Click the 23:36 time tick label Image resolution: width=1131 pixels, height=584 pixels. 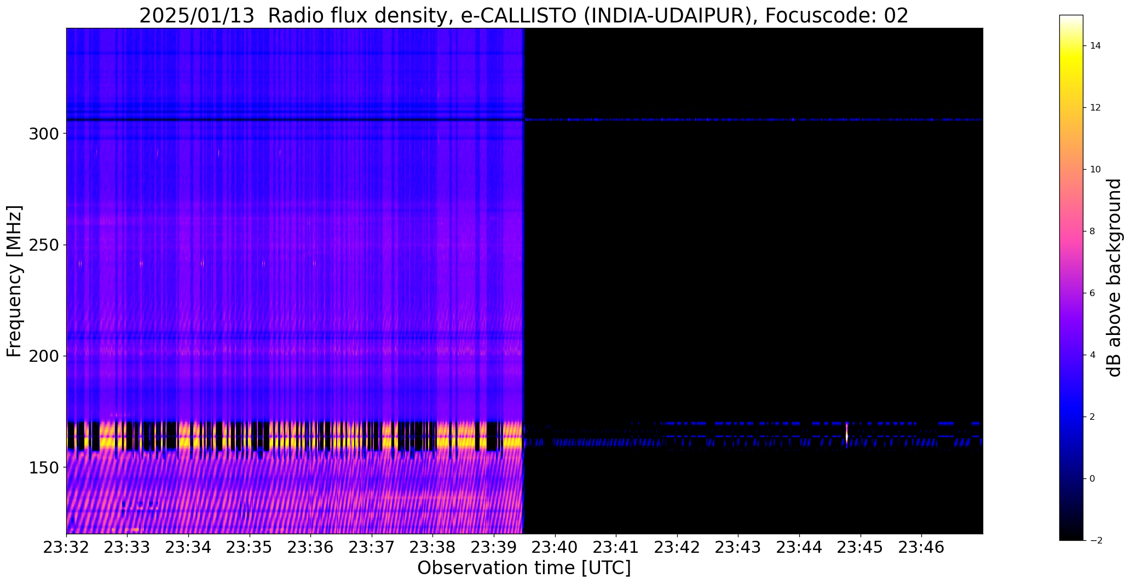[x=311, y=547]
